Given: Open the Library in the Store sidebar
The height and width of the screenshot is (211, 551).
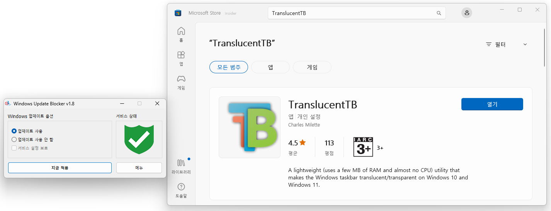Looking at the screenshot, I should pos(181,166).
